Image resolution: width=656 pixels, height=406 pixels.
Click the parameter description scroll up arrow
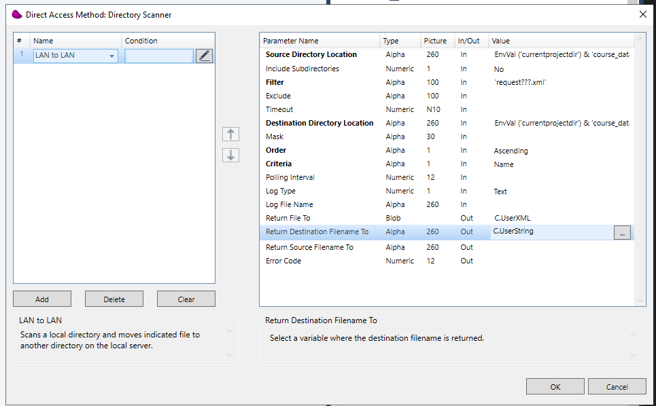[634, 335]
